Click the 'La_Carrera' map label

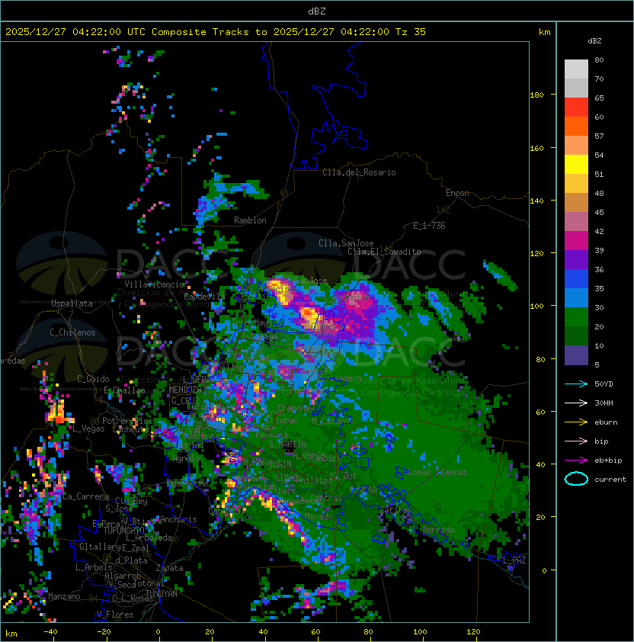[86, 496]
